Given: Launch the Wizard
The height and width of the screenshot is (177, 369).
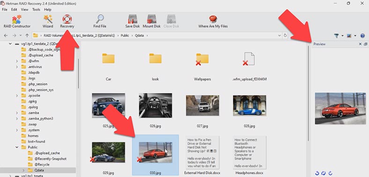Looking at the screenshot, I should click(x=48, y=21).
